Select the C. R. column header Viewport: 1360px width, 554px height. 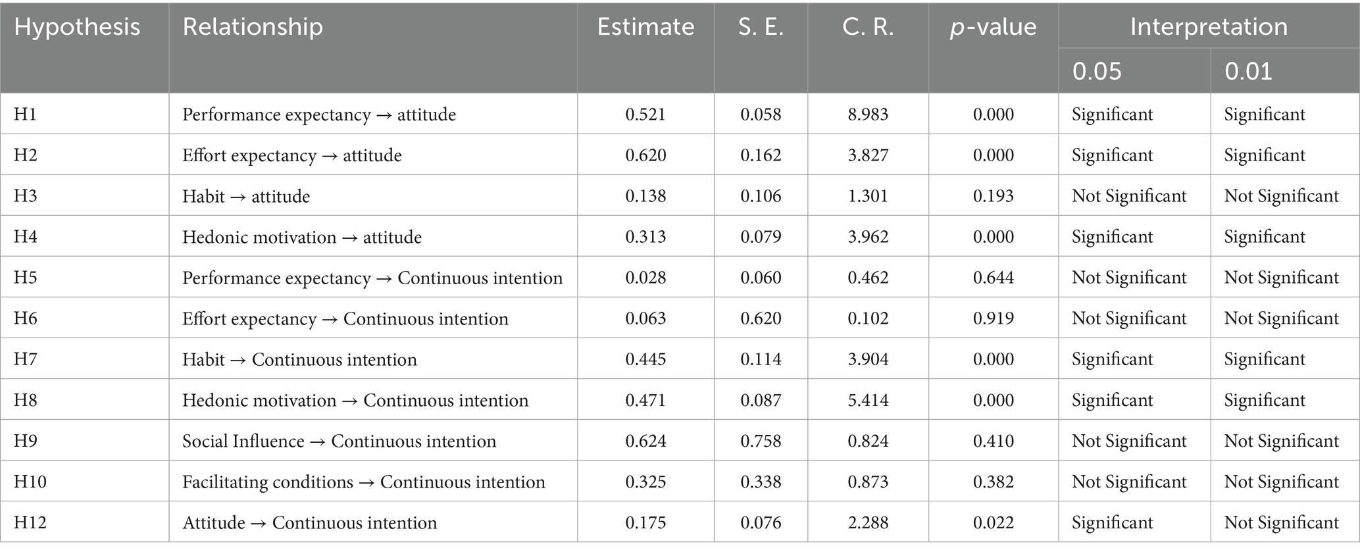868,28
